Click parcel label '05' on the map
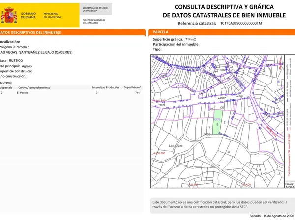 point(222,108)
